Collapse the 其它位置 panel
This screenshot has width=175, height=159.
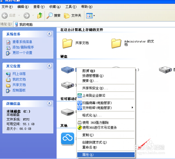click(x=49, y=66)
